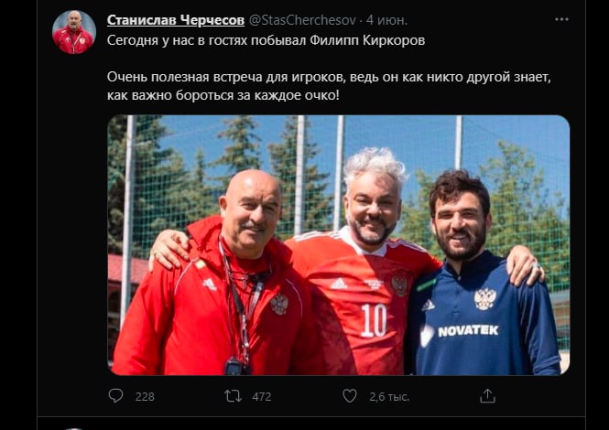Open the tweet via the 4 июн. date
The image size is (609, 430).
[x=386, y=20]
